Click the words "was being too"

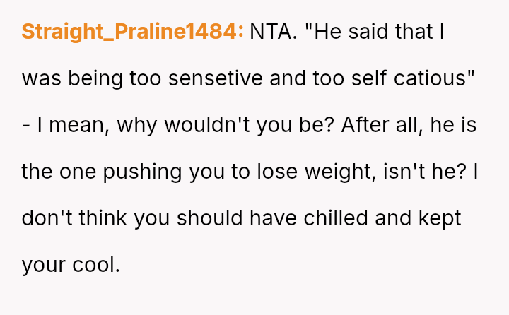(90, 78)
